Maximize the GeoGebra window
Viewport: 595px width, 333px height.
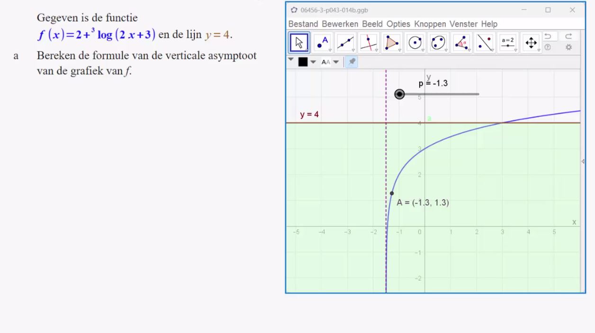point(548,10)
